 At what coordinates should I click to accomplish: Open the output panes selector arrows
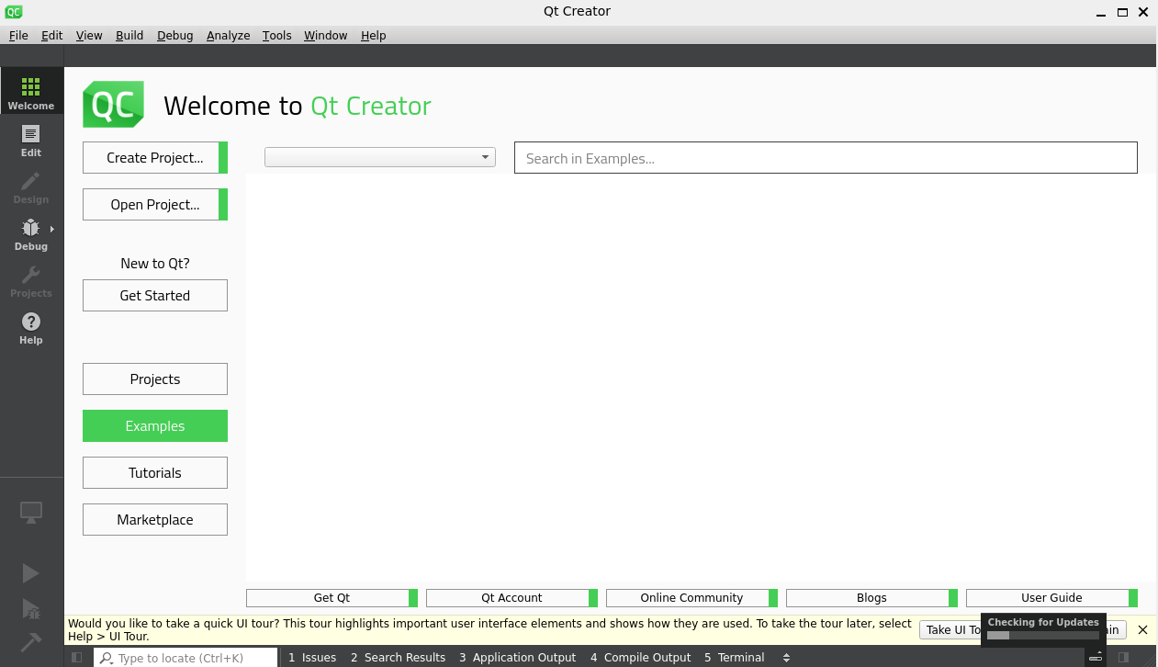tap(786, 657)
